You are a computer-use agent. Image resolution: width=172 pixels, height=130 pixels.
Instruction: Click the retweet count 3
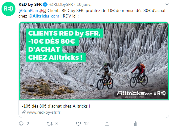click(x=57, y=124)
